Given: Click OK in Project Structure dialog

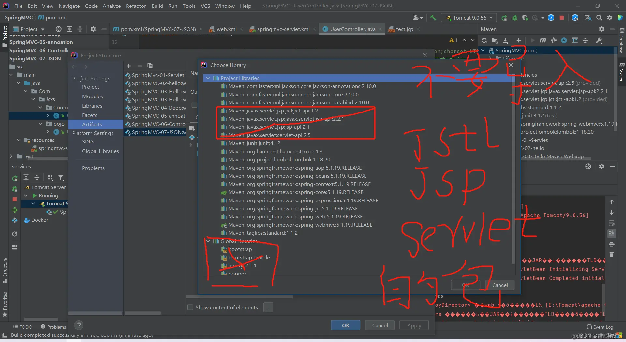Looking at the screenshot, I should point(346,325).
